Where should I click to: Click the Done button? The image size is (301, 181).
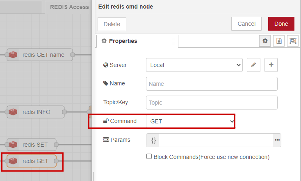tap(281, 24)
